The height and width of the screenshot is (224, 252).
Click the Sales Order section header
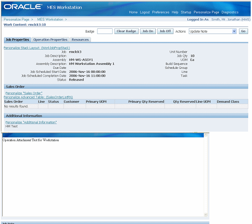[126, 87]
